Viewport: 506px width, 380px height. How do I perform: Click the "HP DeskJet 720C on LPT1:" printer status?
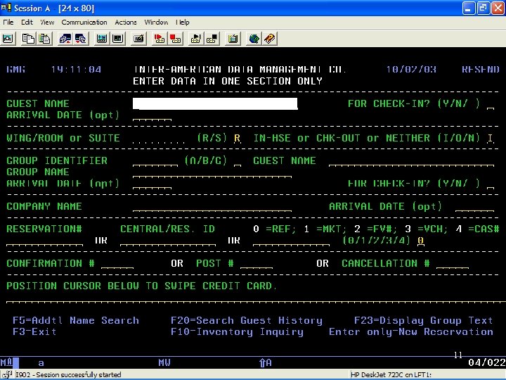[x=391, y=375]
